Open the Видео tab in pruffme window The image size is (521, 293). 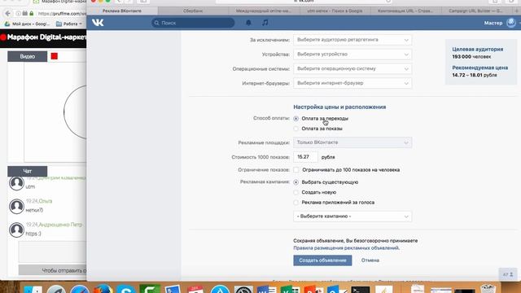27,56
